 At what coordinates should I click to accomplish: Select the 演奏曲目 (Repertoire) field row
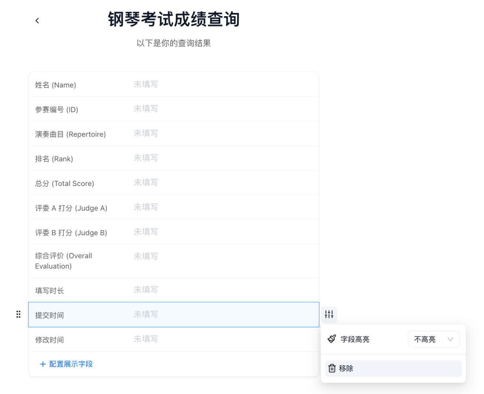[174, 134]
